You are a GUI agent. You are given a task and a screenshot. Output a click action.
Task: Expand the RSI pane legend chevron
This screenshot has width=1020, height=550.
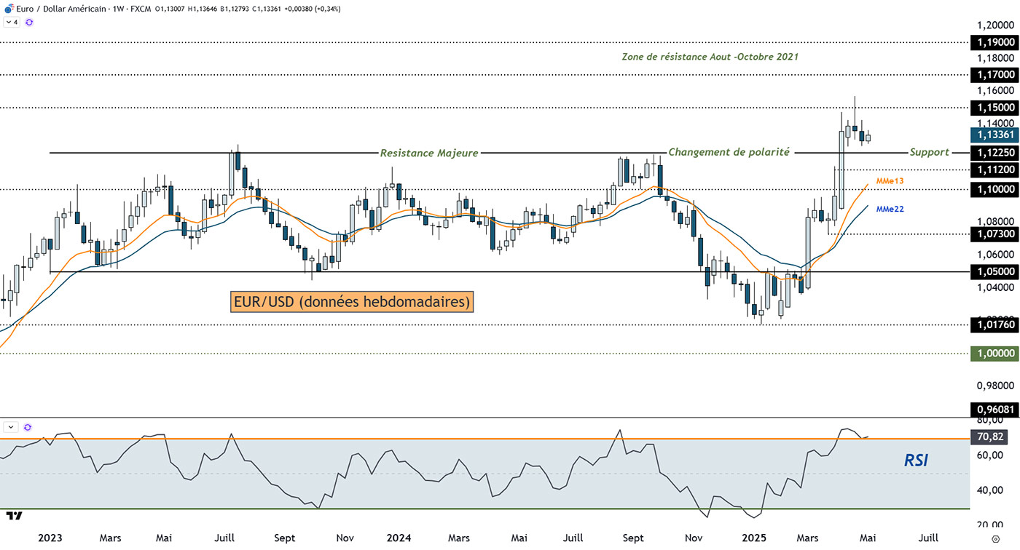coord(11,428)
